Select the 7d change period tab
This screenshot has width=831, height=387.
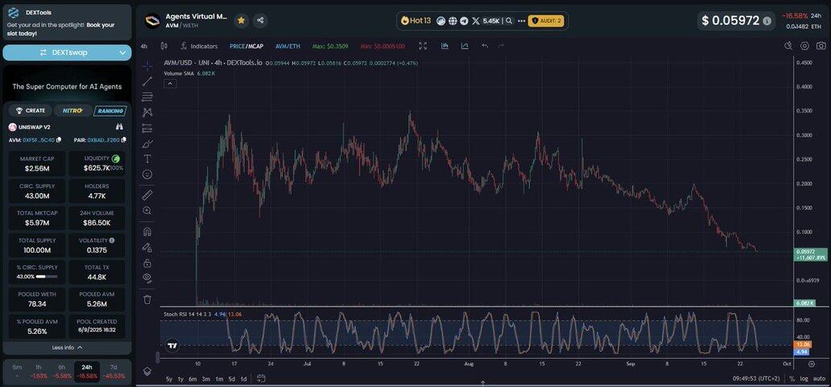114,371
